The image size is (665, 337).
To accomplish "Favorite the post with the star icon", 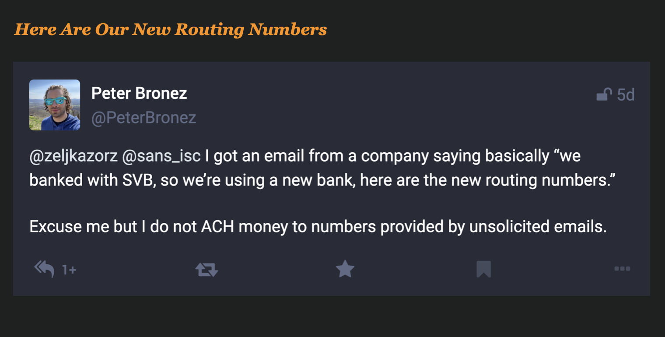I will (345, 269).
